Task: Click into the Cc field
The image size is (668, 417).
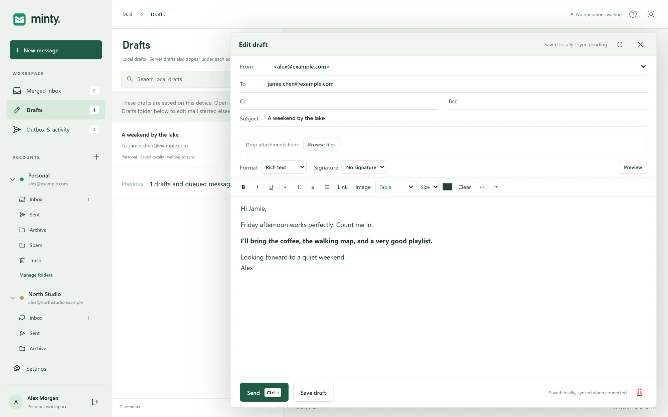Action: (x=339, y=101)
